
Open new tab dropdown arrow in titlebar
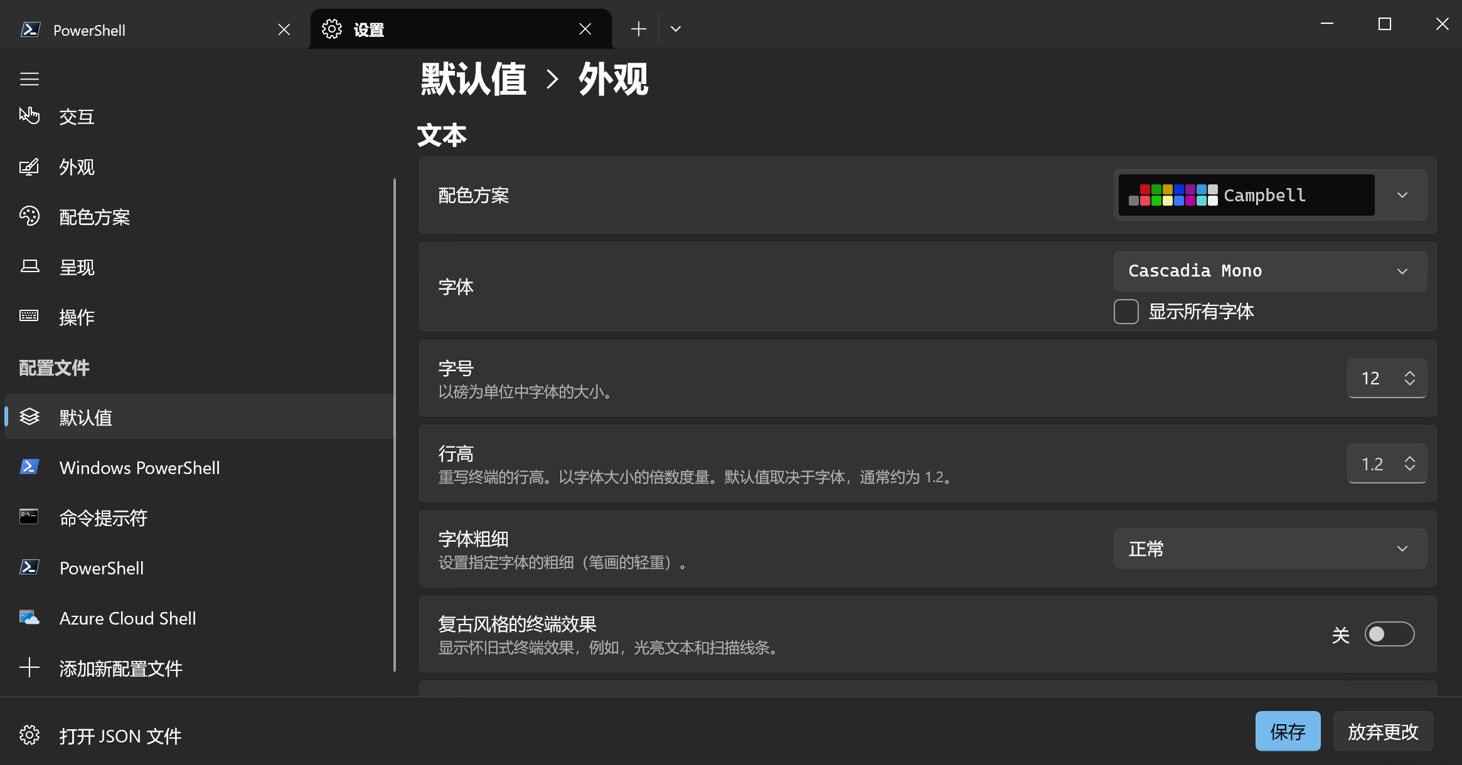click(676, 29)
